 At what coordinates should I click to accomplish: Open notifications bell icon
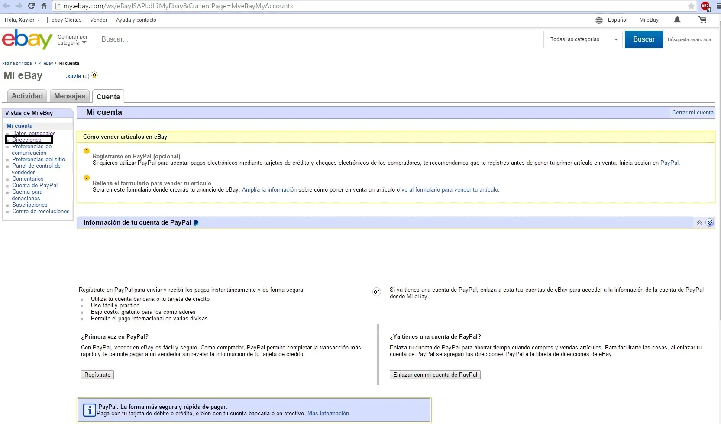pyautogui.click(x=677, y=20)
